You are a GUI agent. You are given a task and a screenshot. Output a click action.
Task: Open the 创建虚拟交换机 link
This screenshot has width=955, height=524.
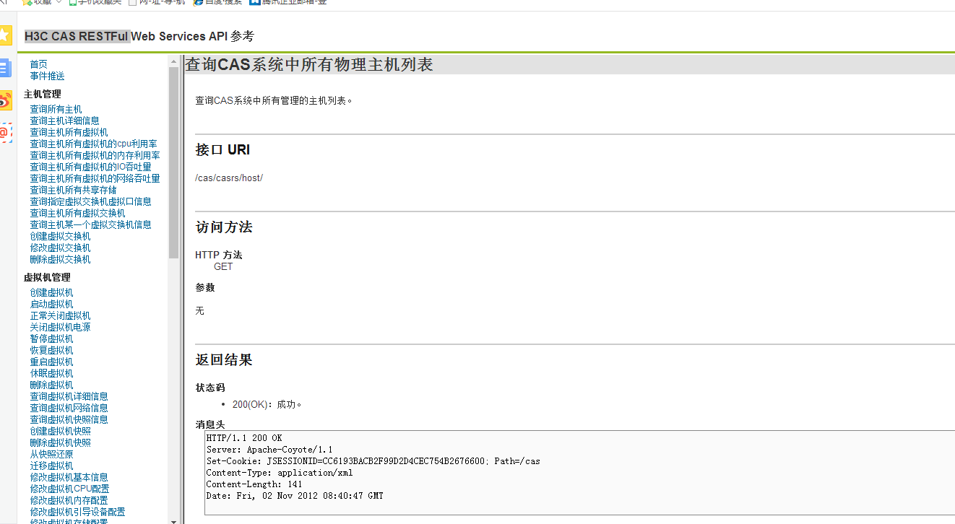(60, 236)
